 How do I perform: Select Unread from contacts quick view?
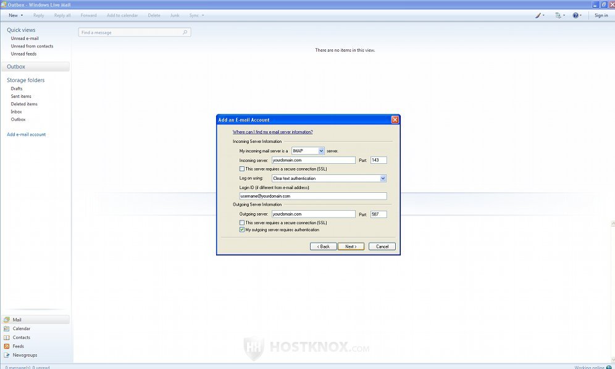[x=32, y=46]
